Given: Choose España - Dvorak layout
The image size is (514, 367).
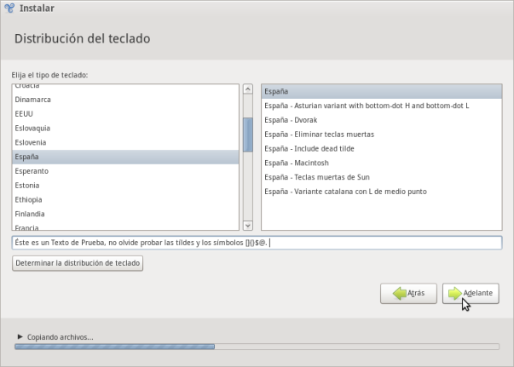Looking at the screenshot, I should point(382,120).
